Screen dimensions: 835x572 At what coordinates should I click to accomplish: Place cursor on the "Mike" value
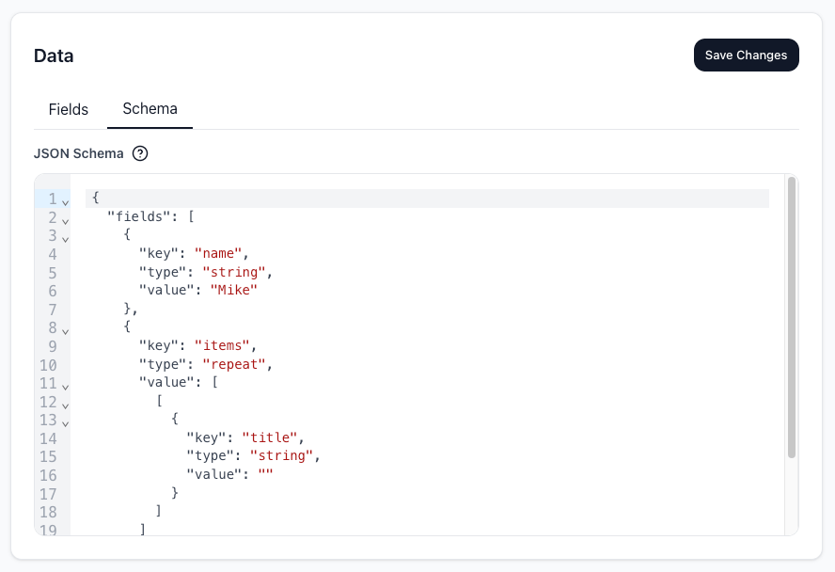234,291
